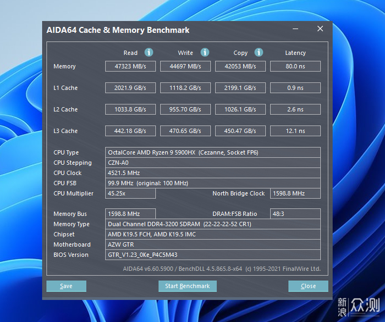The image size is (385, 322).
Task: Click the AIDA64 version copyright text
Action: (x=222, y=269)
